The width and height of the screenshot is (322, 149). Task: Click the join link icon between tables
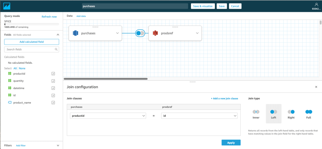click(140, 33)
